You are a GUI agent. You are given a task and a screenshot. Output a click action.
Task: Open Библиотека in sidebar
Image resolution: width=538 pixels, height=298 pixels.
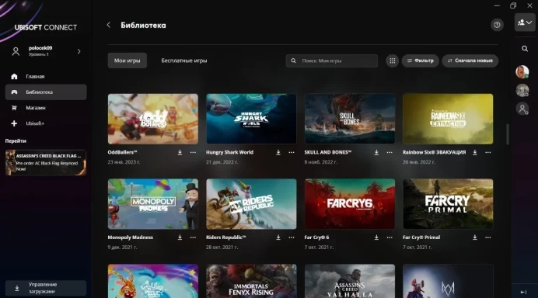pyautogui.click(x=46, y=92)
